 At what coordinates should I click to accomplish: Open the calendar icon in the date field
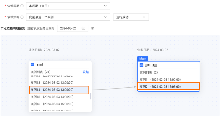(83, 28)
